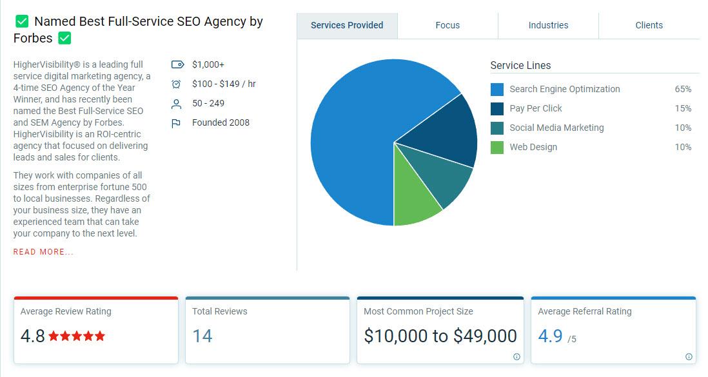
Task: Click the Social Media Marketing legend label
Action: tap(556, 128)
